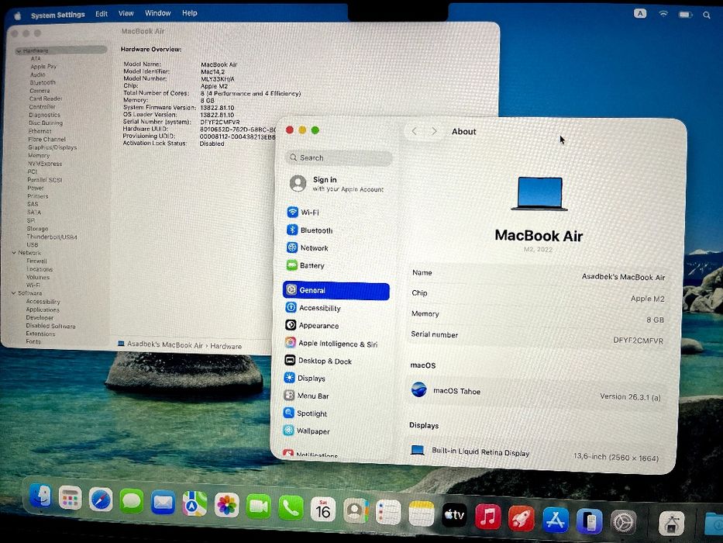This screenshot has height=543, width=723.
Task: Sign in with your Apple Account
Action: (x=337, y=184)
